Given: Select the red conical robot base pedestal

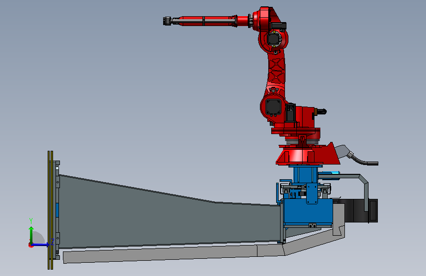Looking at the screenshot, I should 308,154.
